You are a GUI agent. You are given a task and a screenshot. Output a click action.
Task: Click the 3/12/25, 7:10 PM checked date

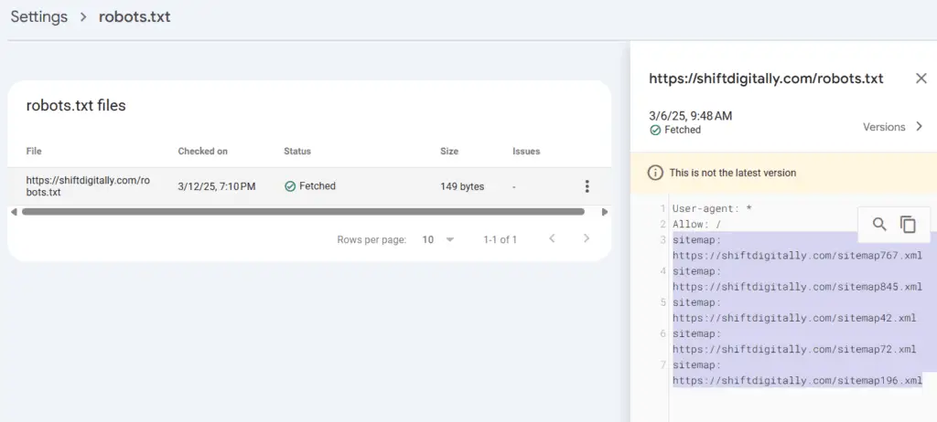[x=217, y=186]
